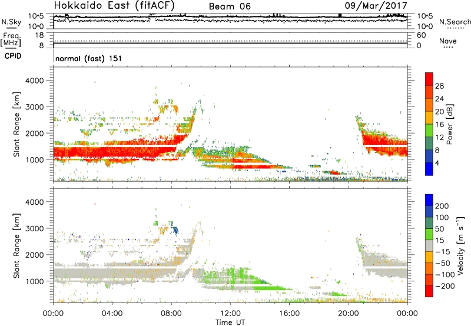Click the blue bottom Power colorbar segment
This screenshot has width=471, height=326.
pos(429,169)
